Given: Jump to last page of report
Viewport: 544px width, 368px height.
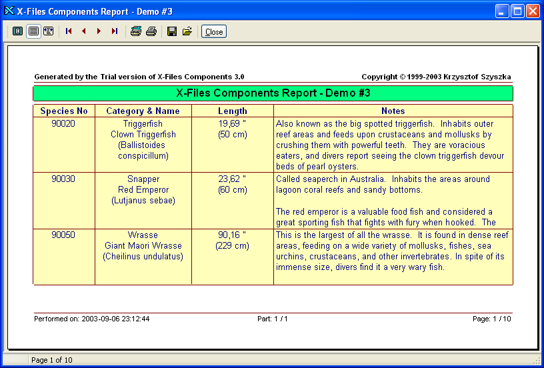Looking at the screenshot, I should (114, 31).
